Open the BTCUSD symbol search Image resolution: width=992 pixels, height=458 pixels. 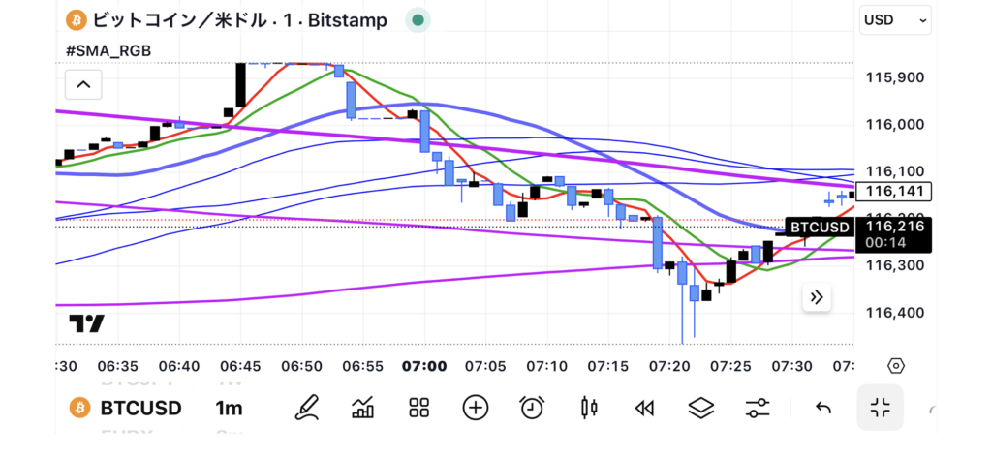tap(126, 408)
